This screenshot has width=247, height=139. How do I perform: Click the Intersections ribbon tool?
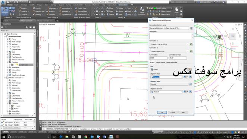pyautogui.click(x=66, y=8)
